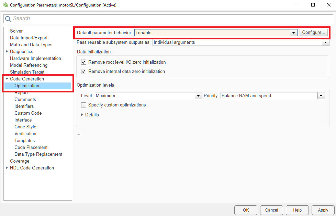
Task: Uncheck Remove internal data zero initialization
Action: coord(83,72)
